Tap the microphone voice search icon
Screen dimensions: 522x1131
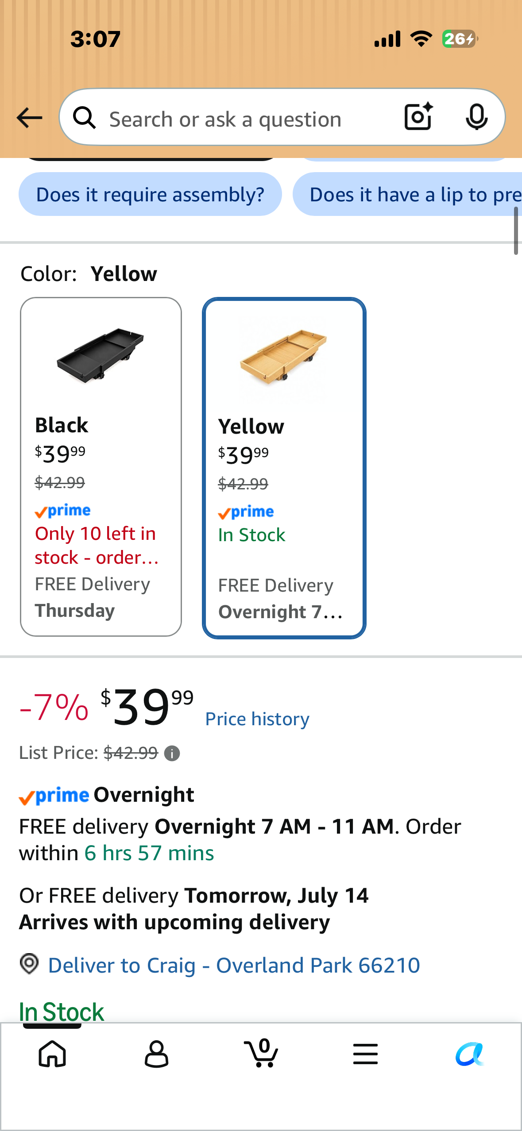[476, 117]
